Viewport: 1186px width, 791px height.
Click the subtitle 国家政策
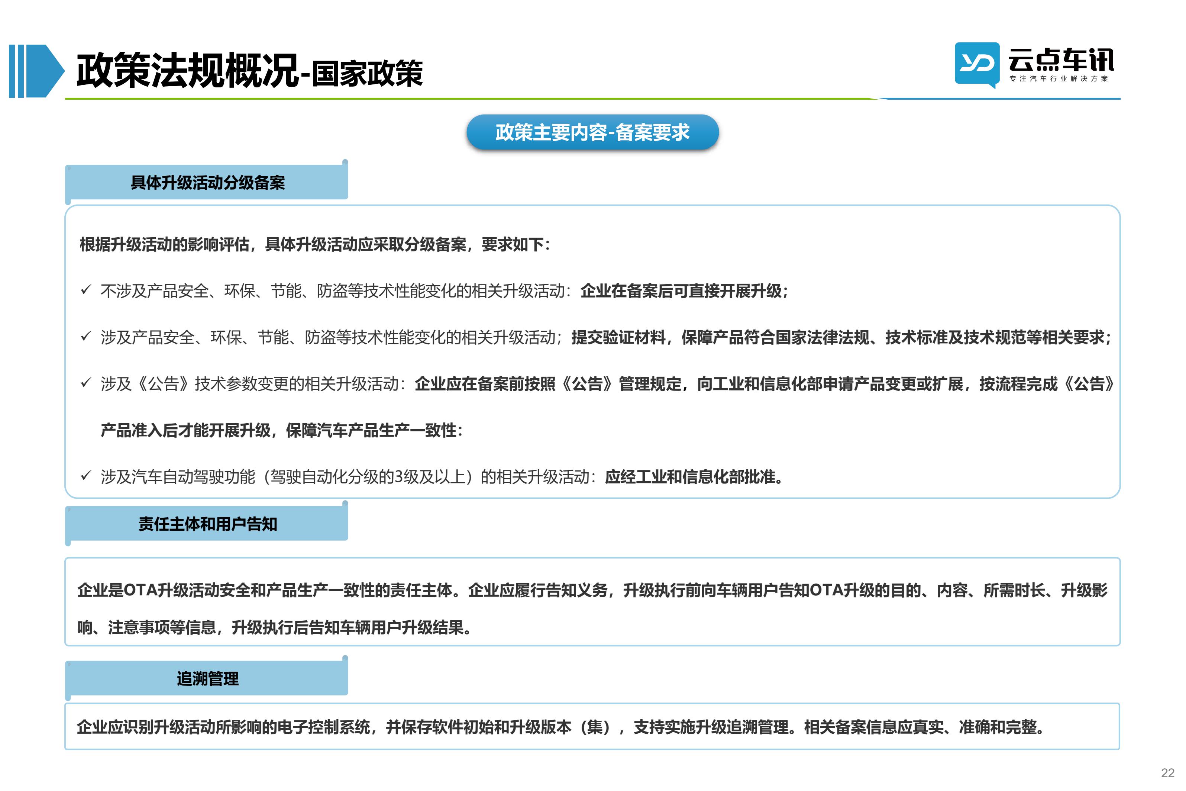[366, 73]
